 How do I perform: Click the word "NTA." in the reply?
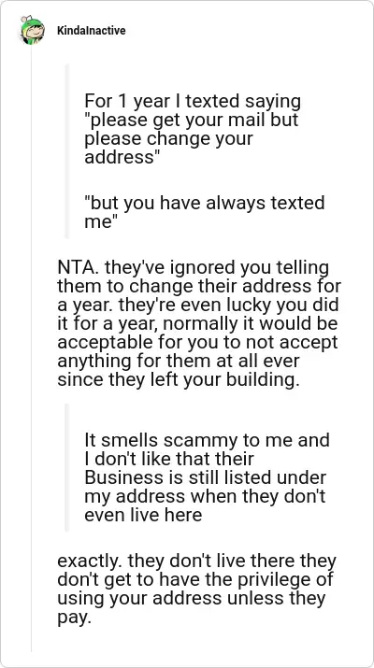78,267
